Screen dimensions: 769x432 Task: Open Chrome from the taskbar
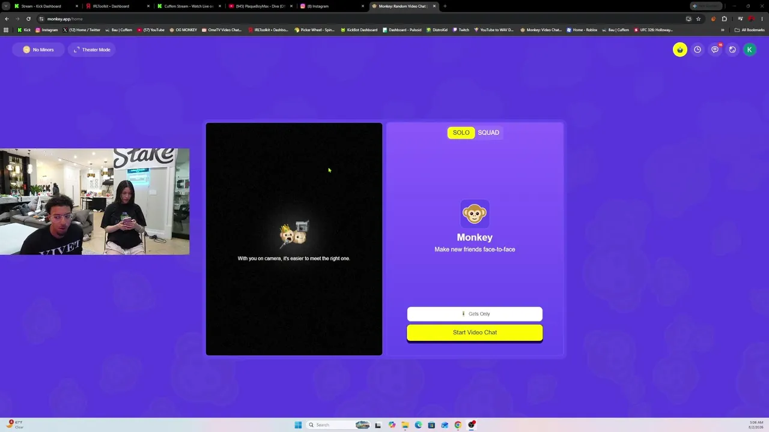click(458, 425)
